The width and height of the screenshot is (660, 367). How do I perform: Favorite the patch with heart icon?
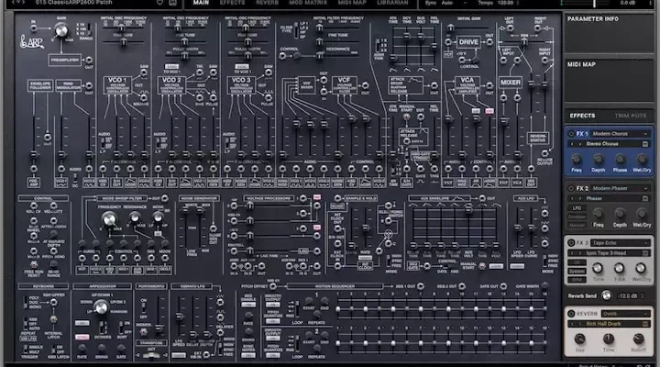click(159, 3)
